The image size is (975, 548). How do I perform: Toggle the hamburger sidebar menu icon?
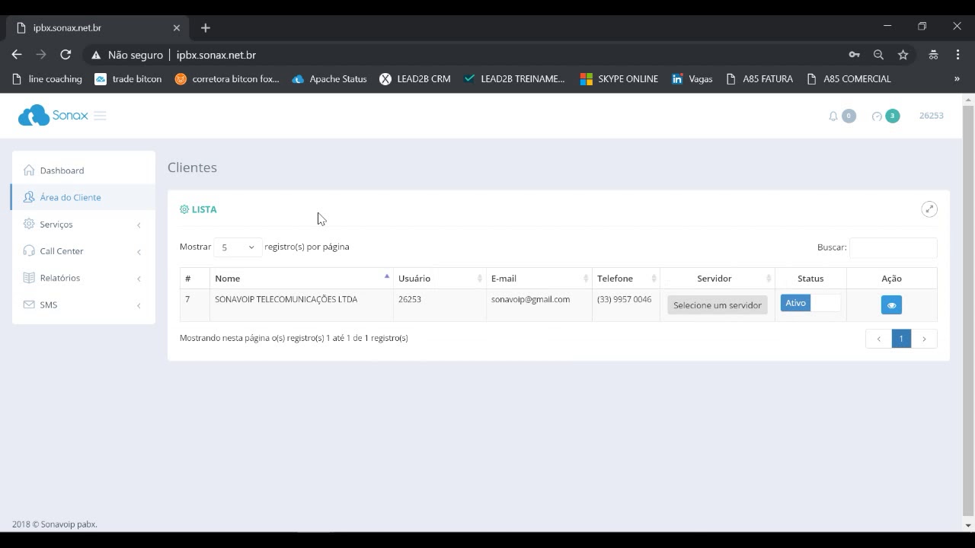coord(100,116)
